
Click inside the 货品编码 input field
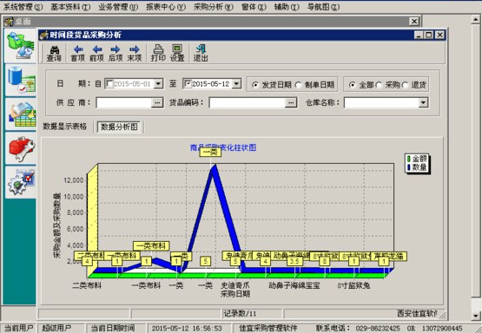coord(248,102)
